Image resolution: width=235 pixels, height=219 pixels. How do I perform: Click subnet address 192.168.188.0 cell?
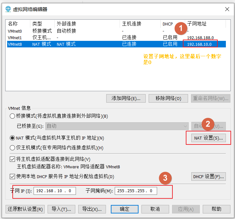coord(200,38)
